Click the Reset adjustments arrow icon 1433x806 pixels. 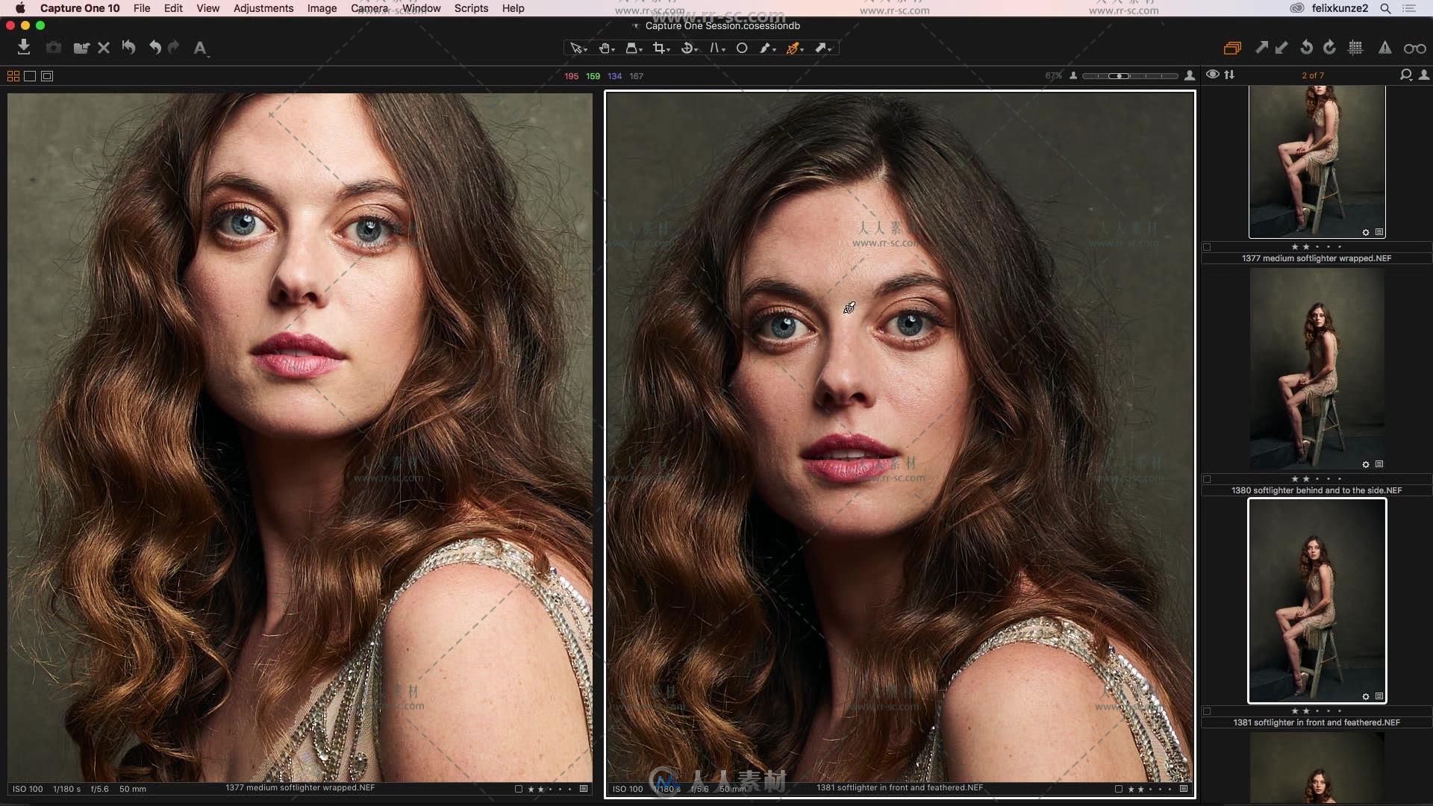(x=128, y=48)
